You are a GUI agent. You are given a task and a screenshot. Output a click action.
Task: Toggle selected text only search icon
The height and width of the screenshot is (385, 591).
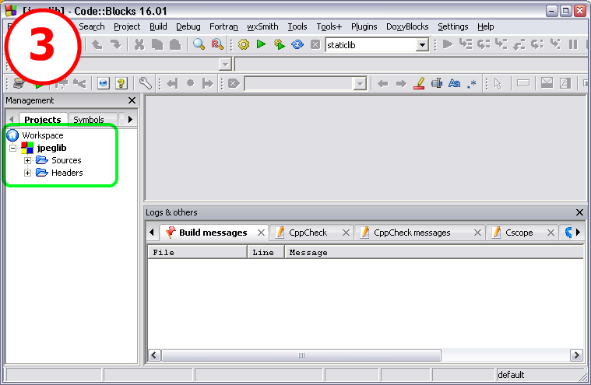click(437, 83)
